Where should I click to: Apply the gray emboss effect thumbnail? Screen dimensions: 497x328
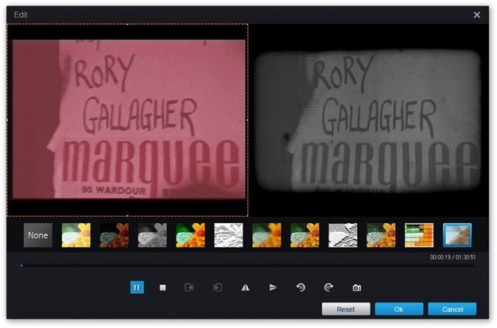pos(343,235)
